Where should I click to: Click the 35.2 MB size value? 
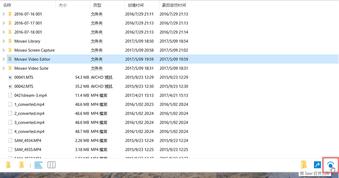click(82, 86)
